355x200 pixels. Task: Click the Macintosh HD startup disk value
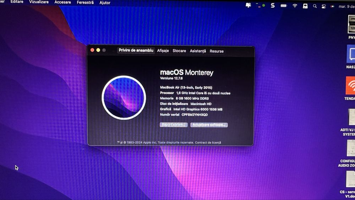click(x=201, y=104)
